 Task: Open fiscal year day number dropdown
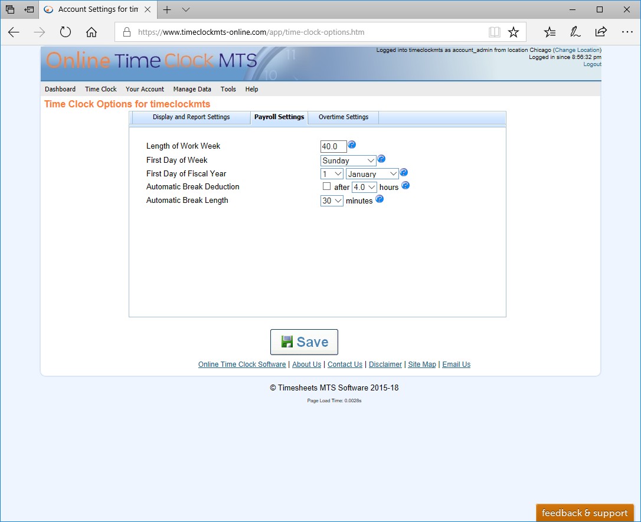tap(332, 174)
